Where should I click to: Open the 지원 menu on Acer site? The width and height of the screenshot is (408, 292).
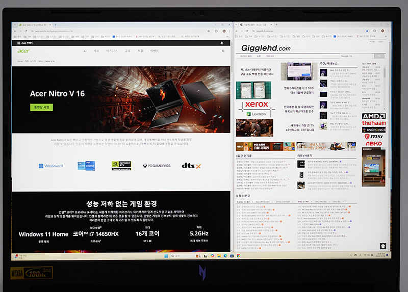(140, 51)
